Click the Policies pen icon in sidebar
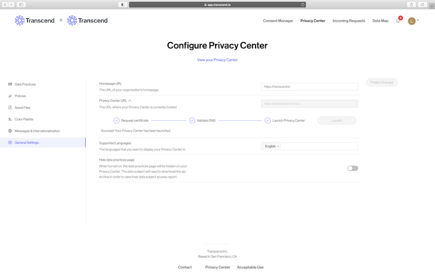The width and height of the screenshot is (435, 272). click(10, 96)
